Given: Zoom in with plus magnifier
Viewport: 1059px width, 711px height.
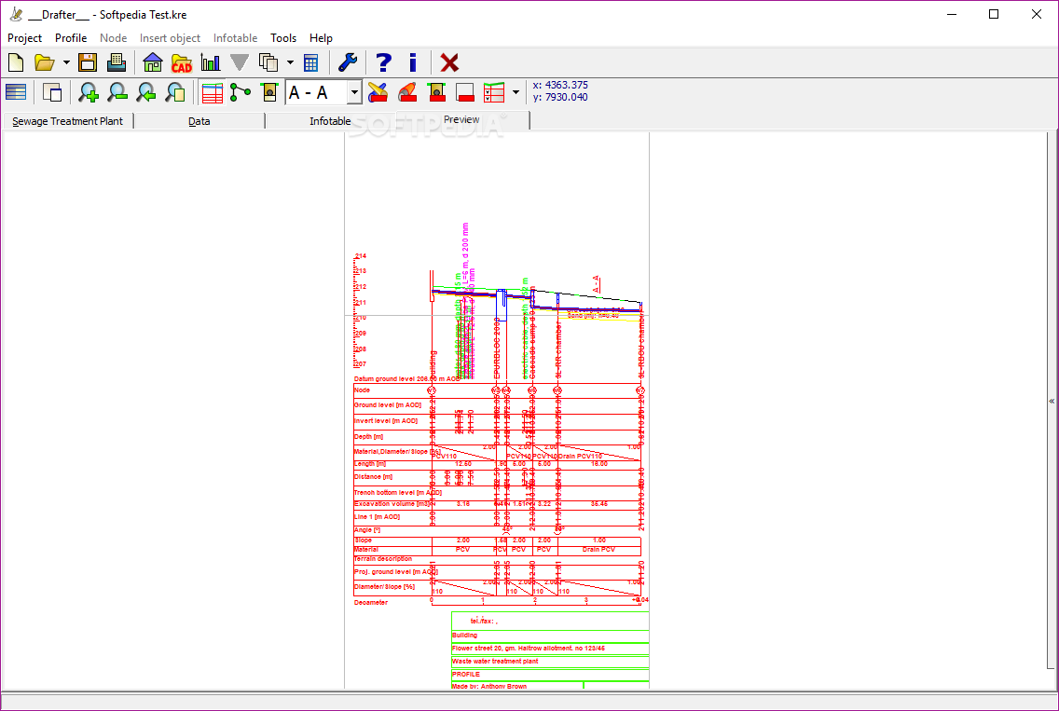Looking at the screenshot, I should [88, 92].
